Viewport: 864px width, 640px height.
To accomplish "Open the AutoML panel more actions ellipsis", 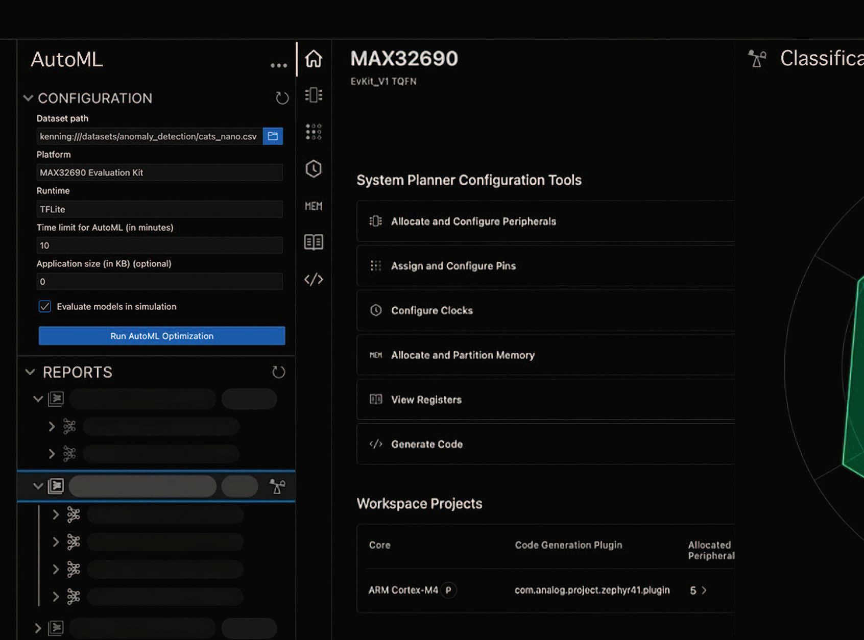I will 279,65.
